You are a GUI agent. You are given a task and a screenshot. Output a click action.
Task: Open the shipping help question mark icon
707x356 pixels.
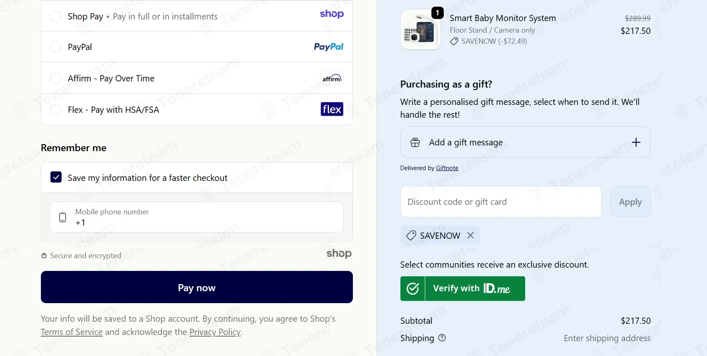click(442, 338)
